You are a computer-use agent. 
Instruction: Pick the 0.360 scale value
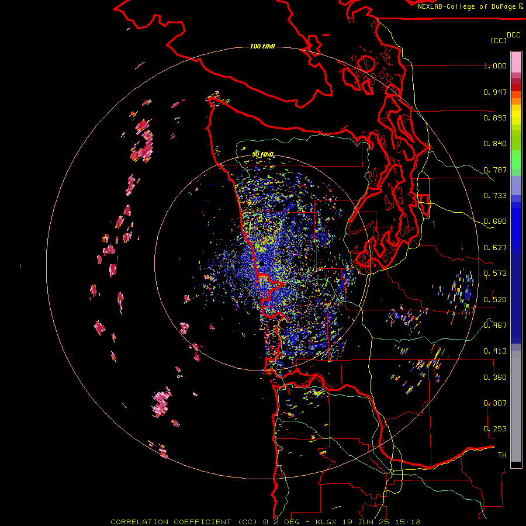495,378
